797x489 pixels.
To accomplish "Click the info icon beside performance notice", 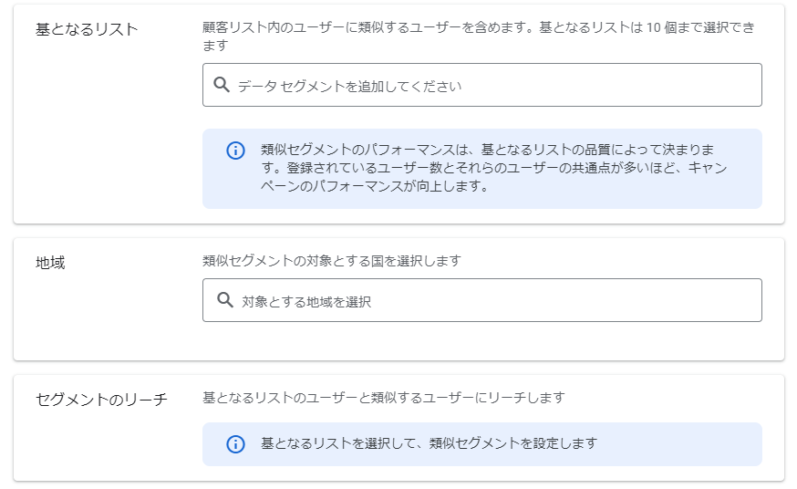I will tap(235, 151).
